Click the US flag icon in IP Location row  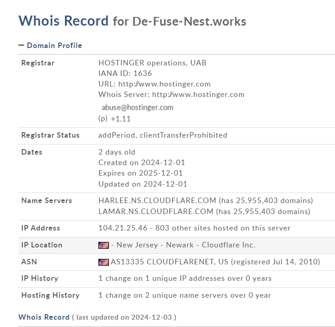(x=103, y=245)
